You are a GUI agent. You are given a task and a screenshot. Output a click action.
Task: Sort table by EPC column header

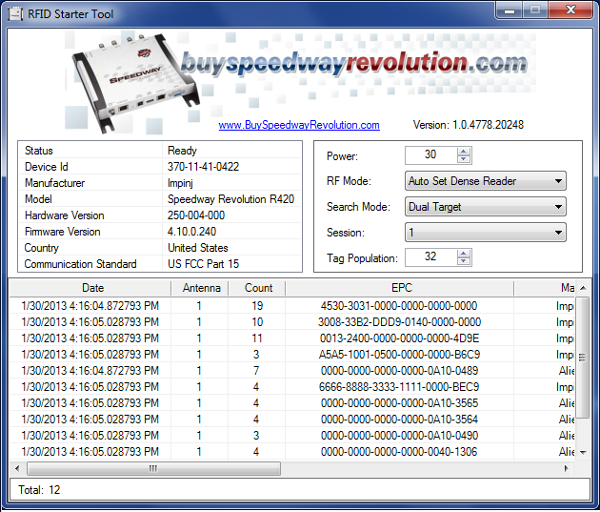click(399, 288)
